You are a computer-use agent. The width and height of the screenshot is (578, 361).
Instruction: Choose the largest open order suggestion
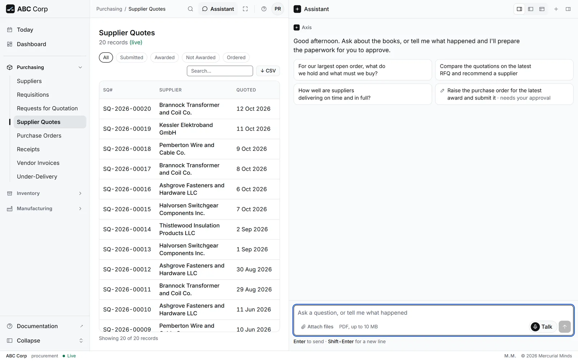coord(363,70)
